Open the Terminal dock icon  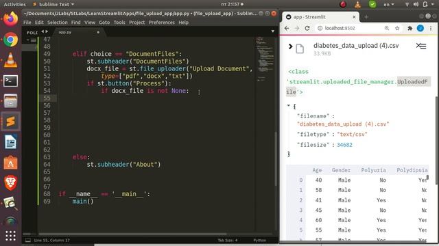pyautogui.click(x=11, y=81)
